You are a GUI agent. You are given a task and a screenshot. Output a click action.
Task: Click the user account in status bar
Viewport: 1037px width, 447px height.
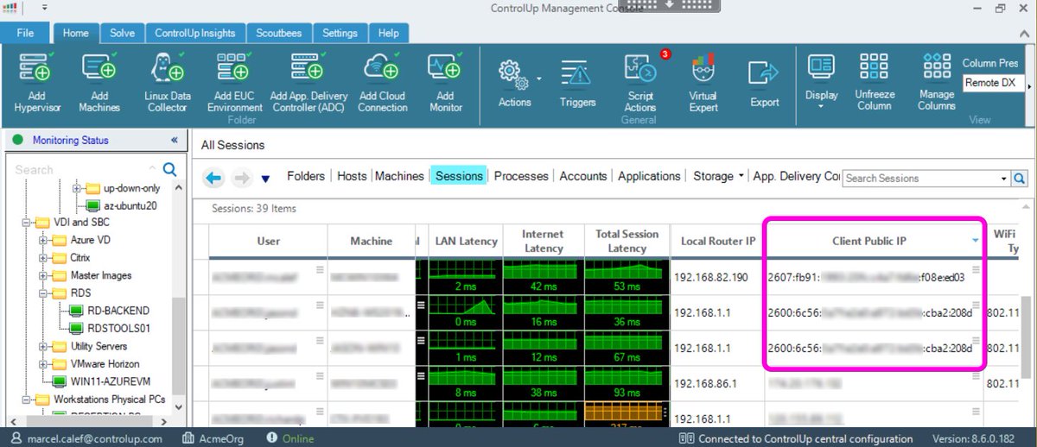[86, 438]
